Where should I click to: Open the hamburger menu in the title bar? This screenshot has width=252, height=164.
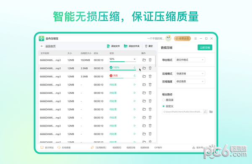[196, 38]
